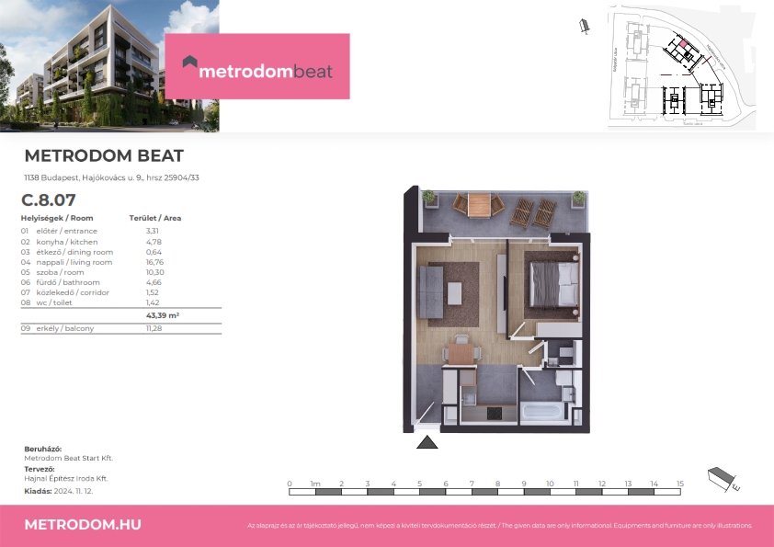Click 'Hajnal Építész Iroda Kft.' text
This screenshot has height=547, width=774.
[66, 478]
